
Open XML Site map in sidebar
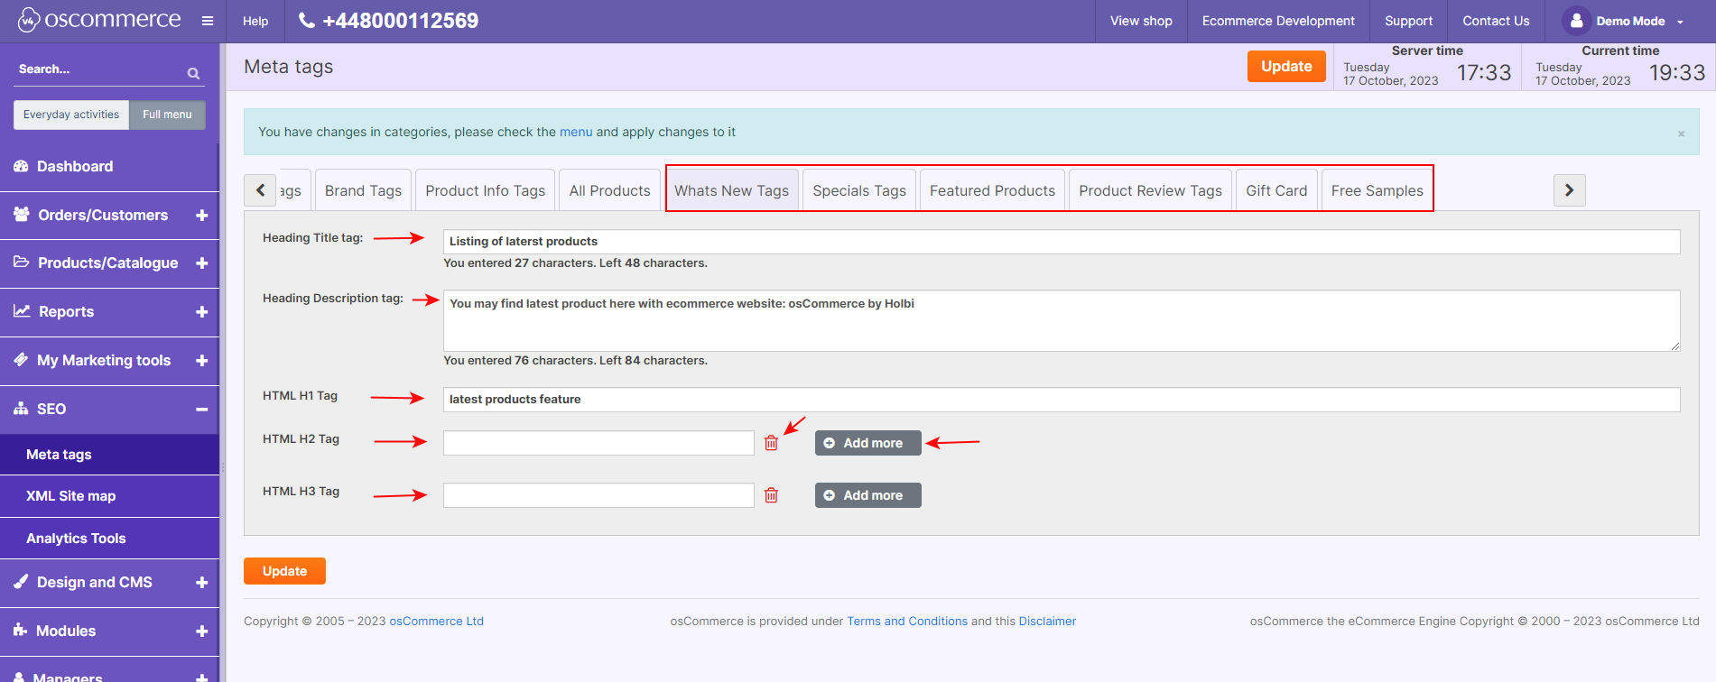pyautogui.click(x=109, y=496)
